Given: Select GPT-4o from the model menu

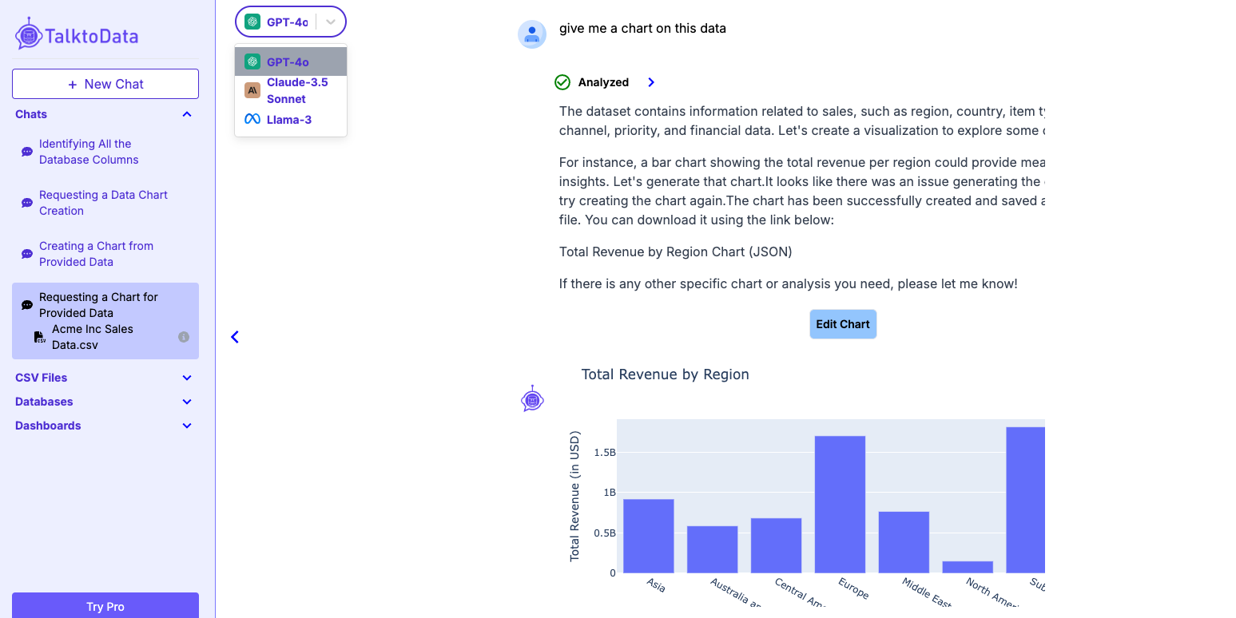Looking at the screenshot, I should (x=288, y=61).
